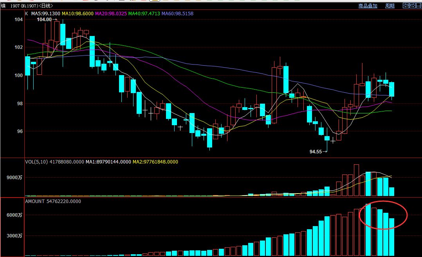The width and height of the screenshot is (422, 257).
Task: Open the 商品叠加 overlay link
Action: pos(368,6)
